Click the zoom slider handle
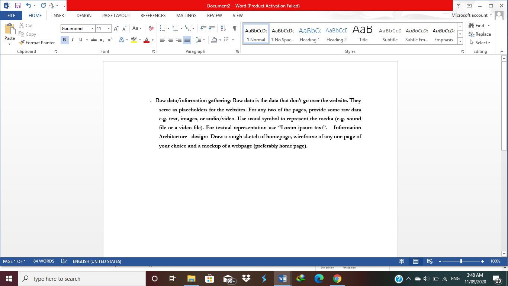The image size is (508, 286). tap(461, 261)
